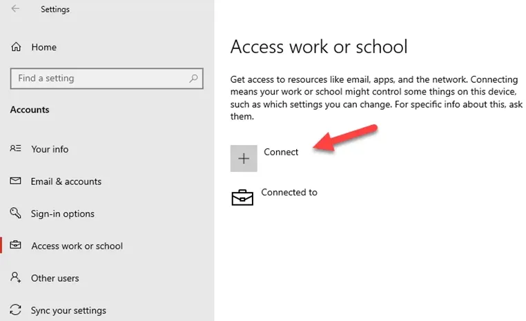526x321 pixels.
Task: Click the Accounts section heading
Action: [30, 110]
